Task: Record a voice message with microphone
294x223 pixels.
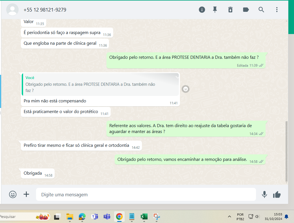Action: [264, 195]
